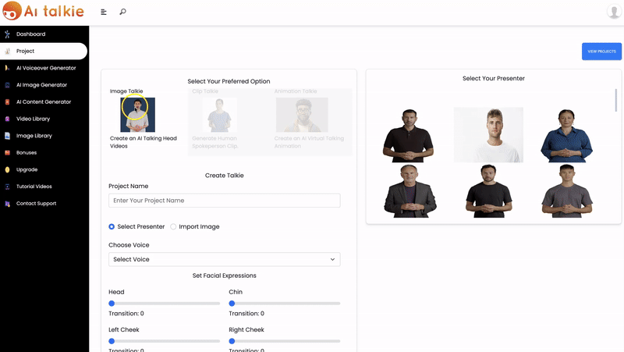Click the Left Cheek transition slider
This screenshot has width=624, height=352.
click(164, 341)
